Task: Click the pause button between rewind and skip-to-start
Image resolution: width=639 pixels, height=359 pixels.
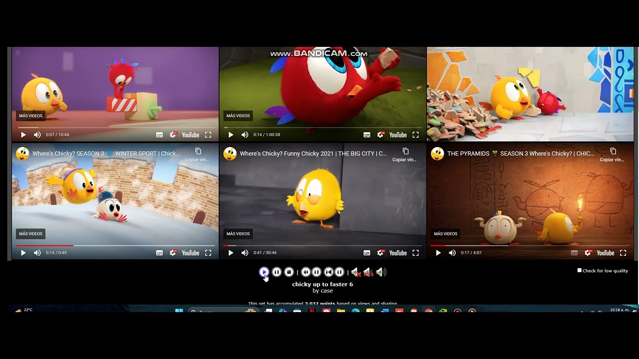Action: click(317, 272)
